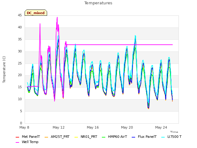This screenshot has height=148, width=197.
Task: Click the Temperature (C) axis title
Action: click(4, 69)
